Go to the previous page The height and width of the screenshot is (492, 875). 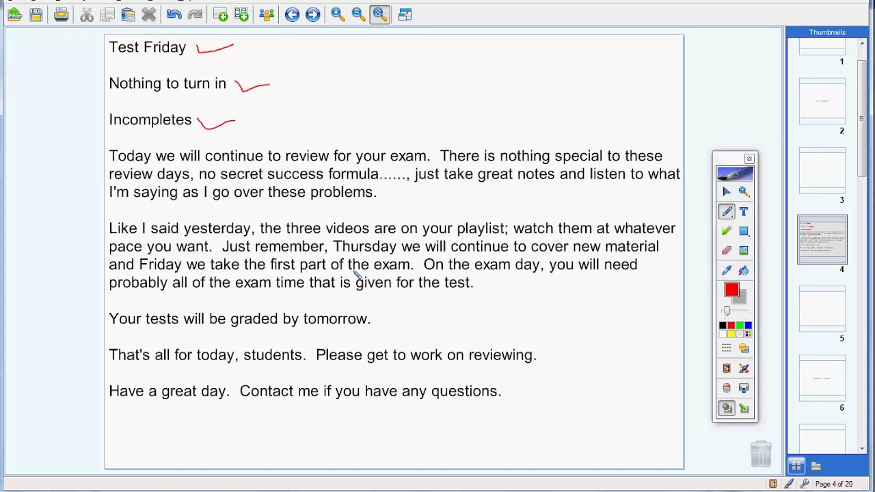click(x=292, y=14)
